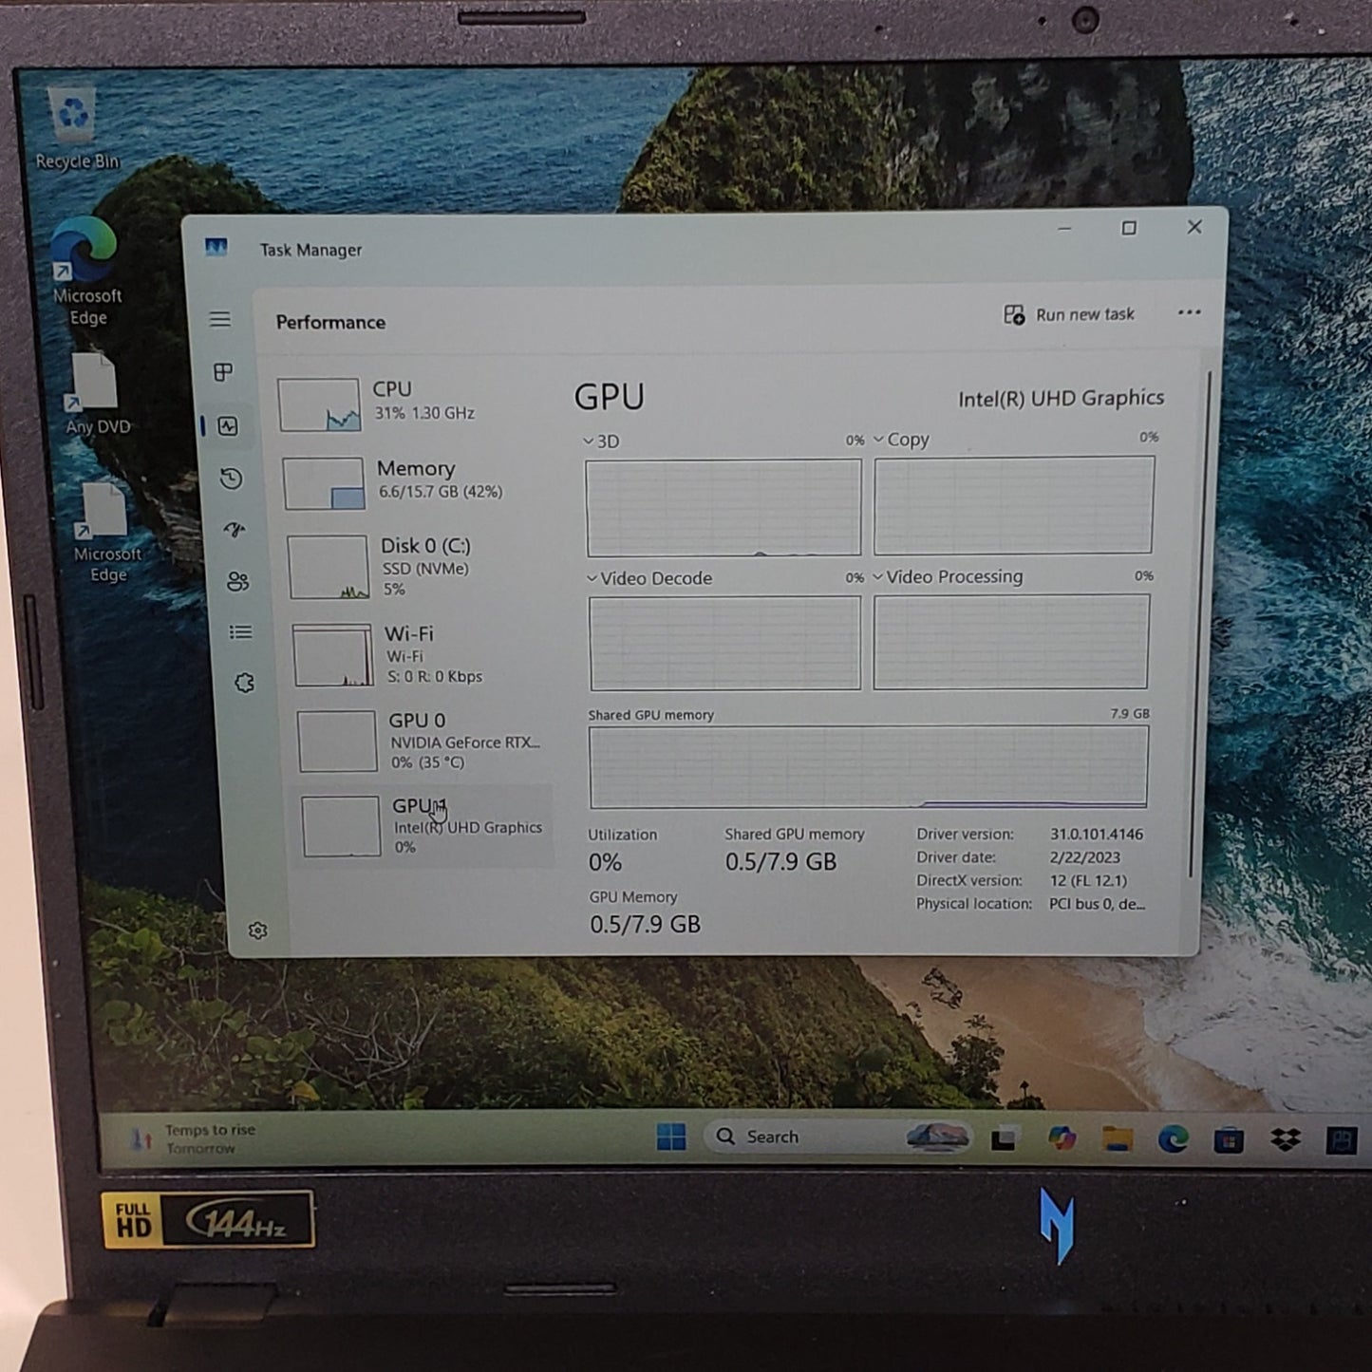The height and width of the screenshot is (1372, 1372).
Task: Collapse the Video Decode graph section
Action: pyautogui.click(x=591, y=577)
